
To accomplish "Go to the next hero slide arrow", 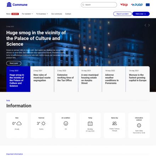I will coord(149,25).
